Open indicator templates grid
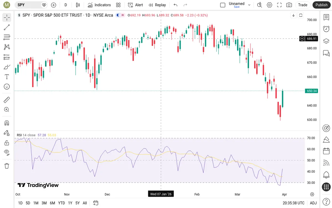This screenshot has width=332, height=208. click(118, 5)
